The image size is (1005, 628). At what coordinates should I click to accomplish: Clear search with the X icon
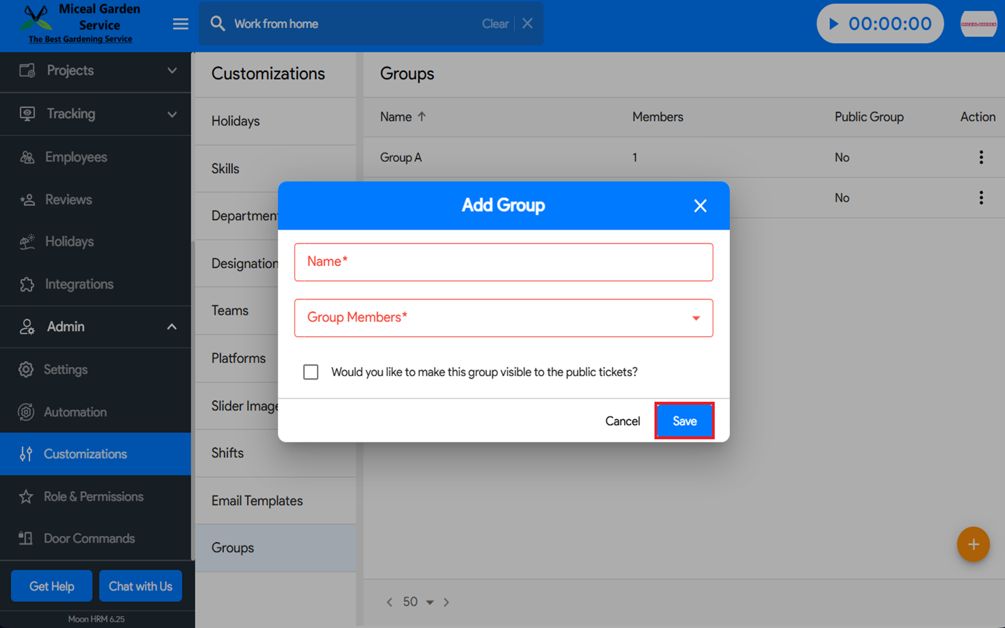528,24
